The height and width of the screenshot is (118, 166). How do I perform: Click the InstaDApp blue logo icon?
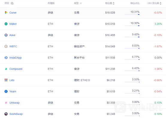[6, 58]
